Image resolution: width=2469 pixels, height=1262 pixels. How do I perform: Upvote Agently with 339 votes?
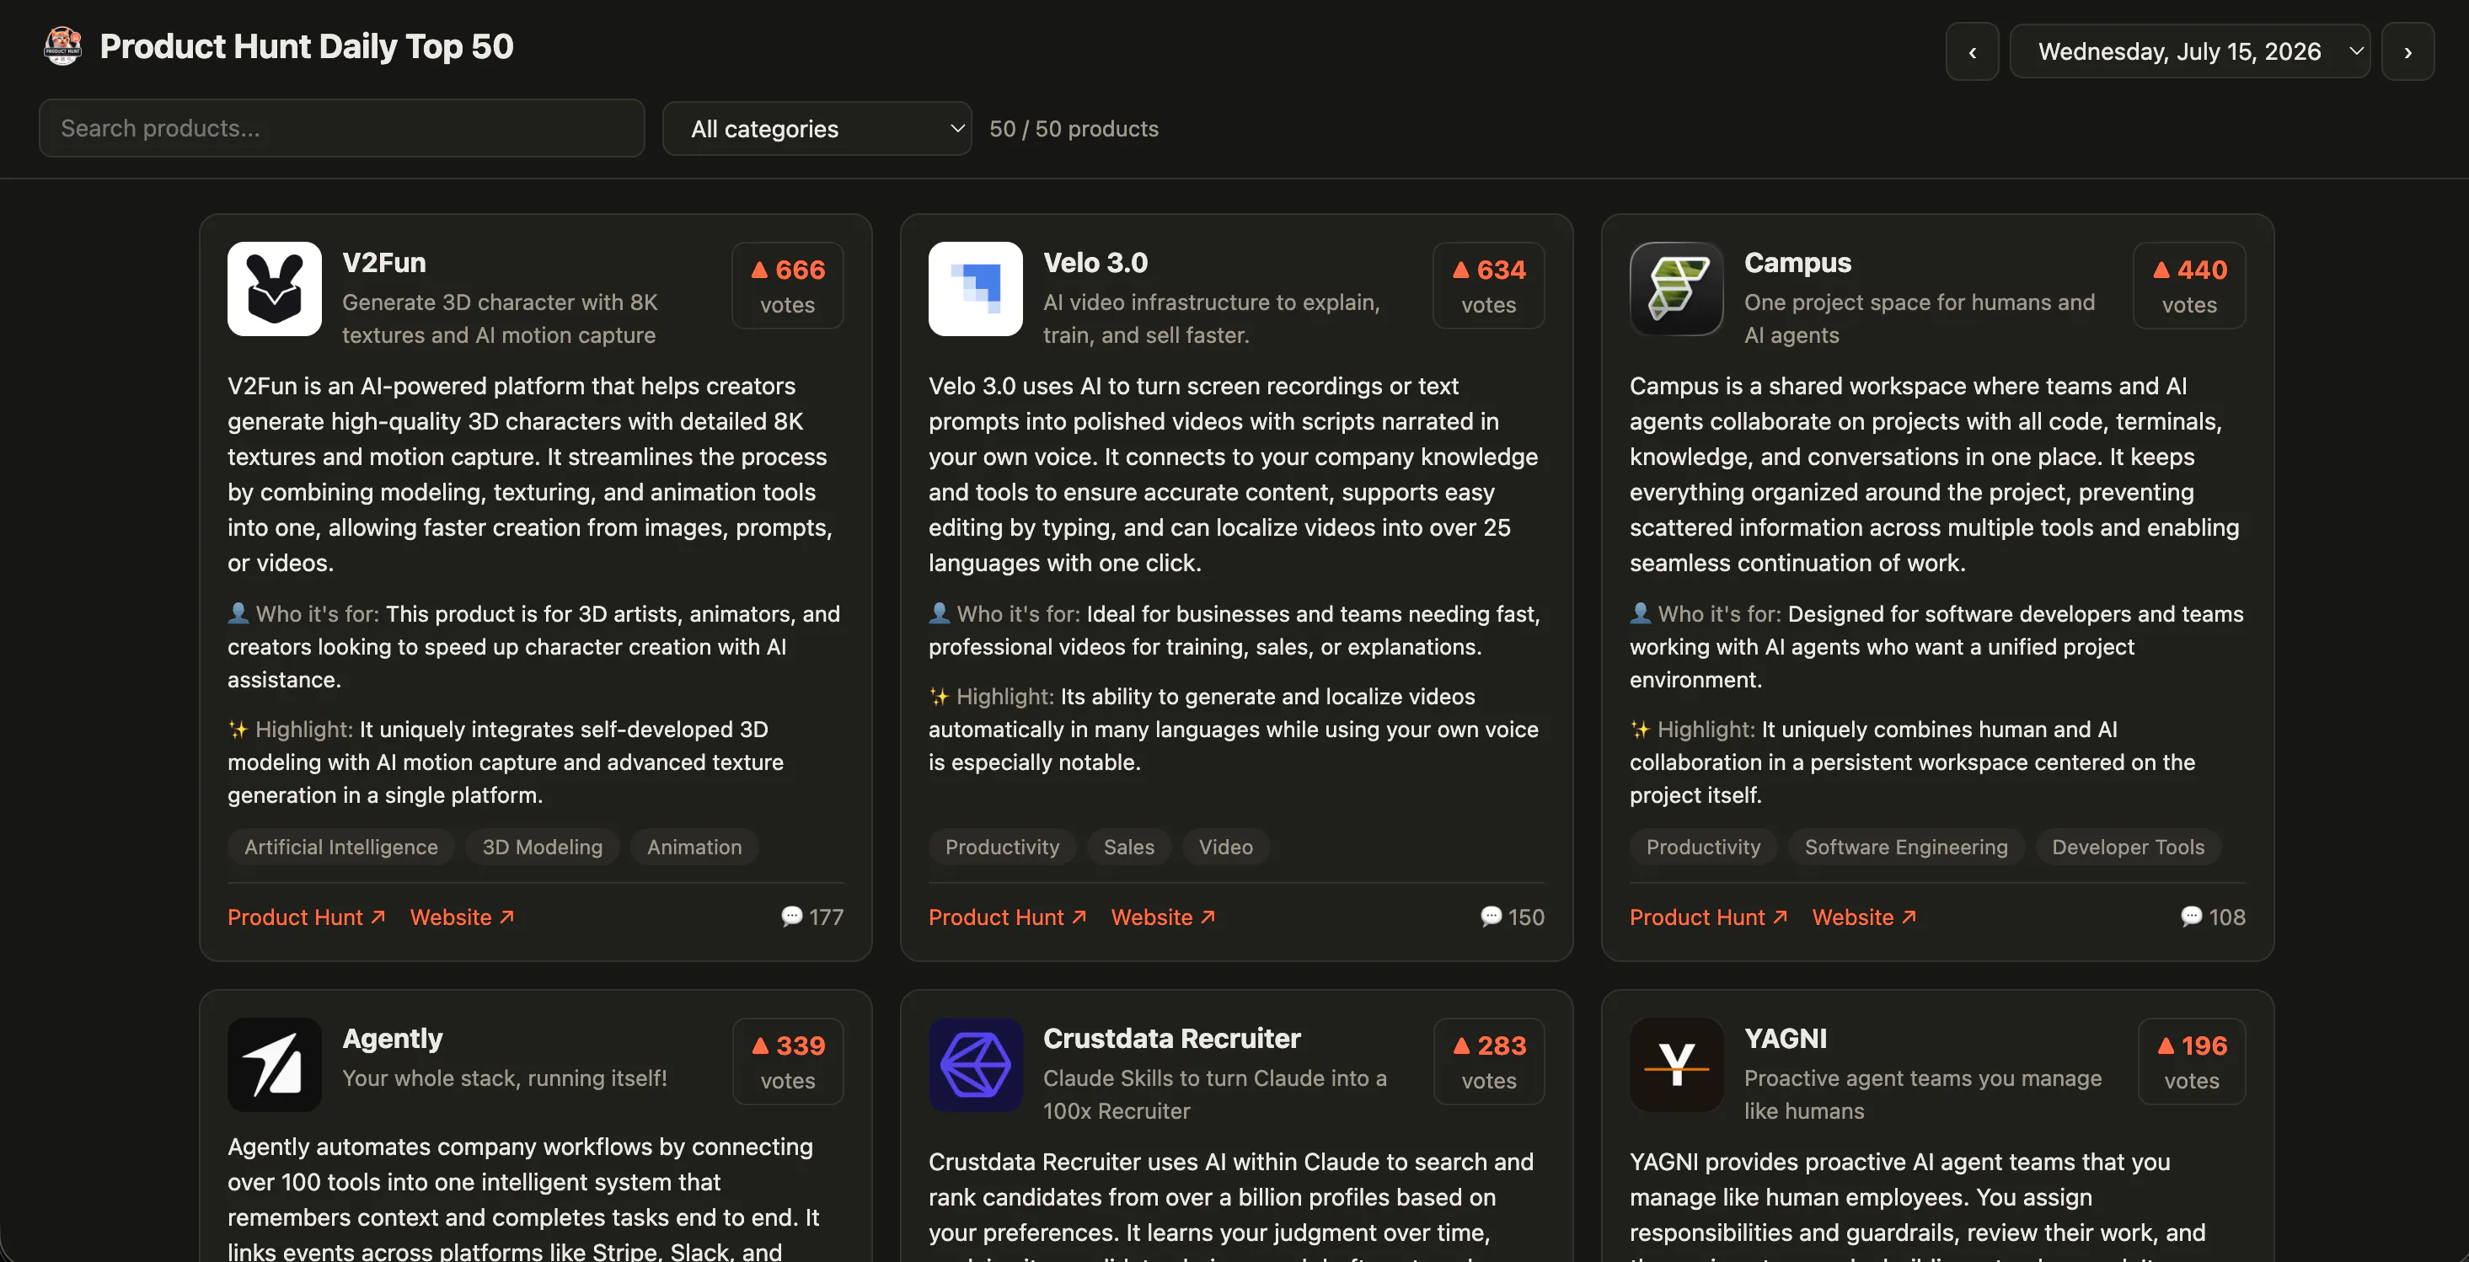click(787, 1061)
